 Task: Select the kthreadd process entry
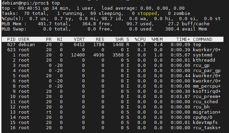pyautogui.click(x=113, y=60)
